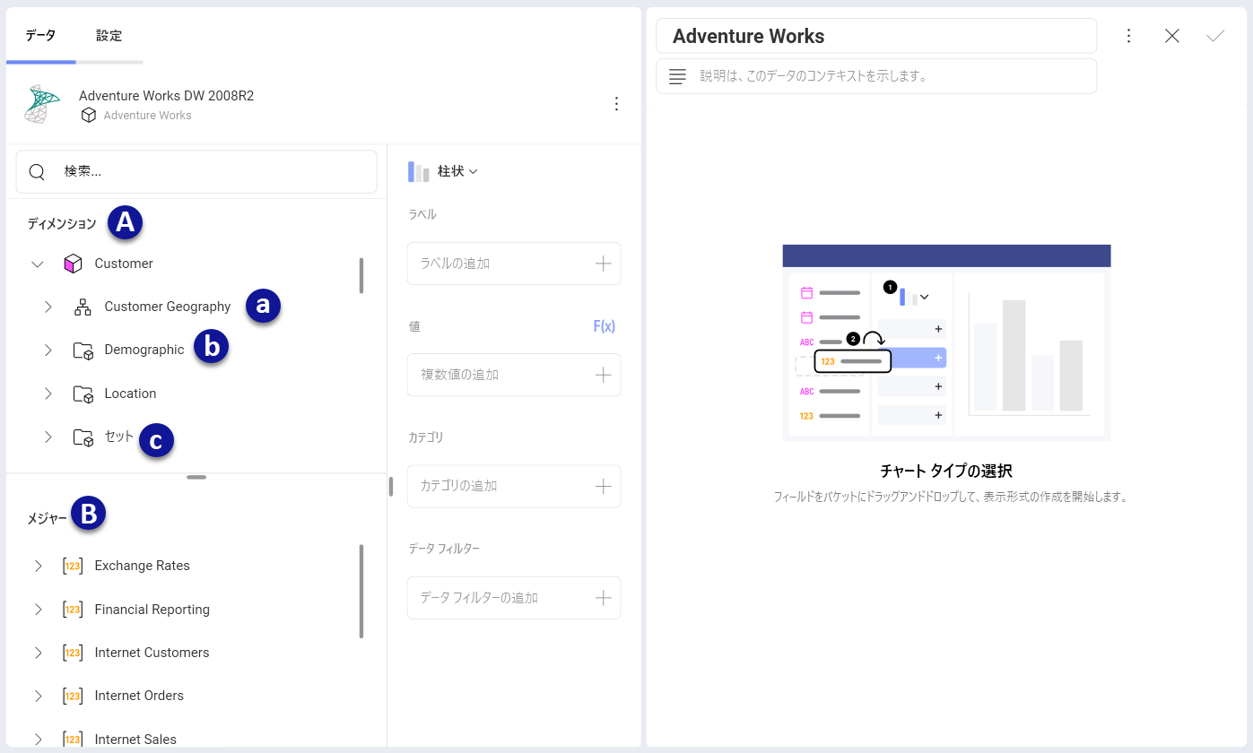Image resolution: width=1253 pixels, height=753 pixels.
Task: Click the Internet Sales measure icon
Action: (x=74, y=740)
